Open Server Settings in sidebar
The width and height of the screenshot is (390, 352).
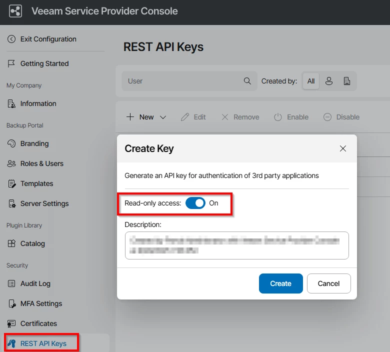tap(44, 203)
